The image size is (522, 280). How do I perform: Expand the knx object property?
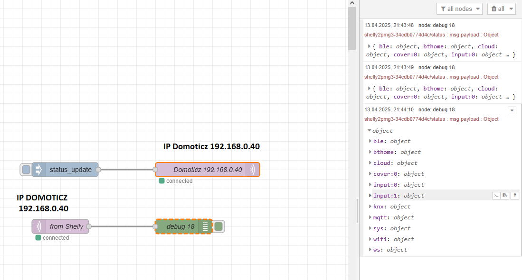(370, 207)
